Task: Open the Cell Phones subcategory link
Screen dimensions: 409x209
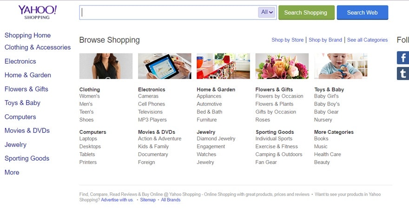Action: 152,104
